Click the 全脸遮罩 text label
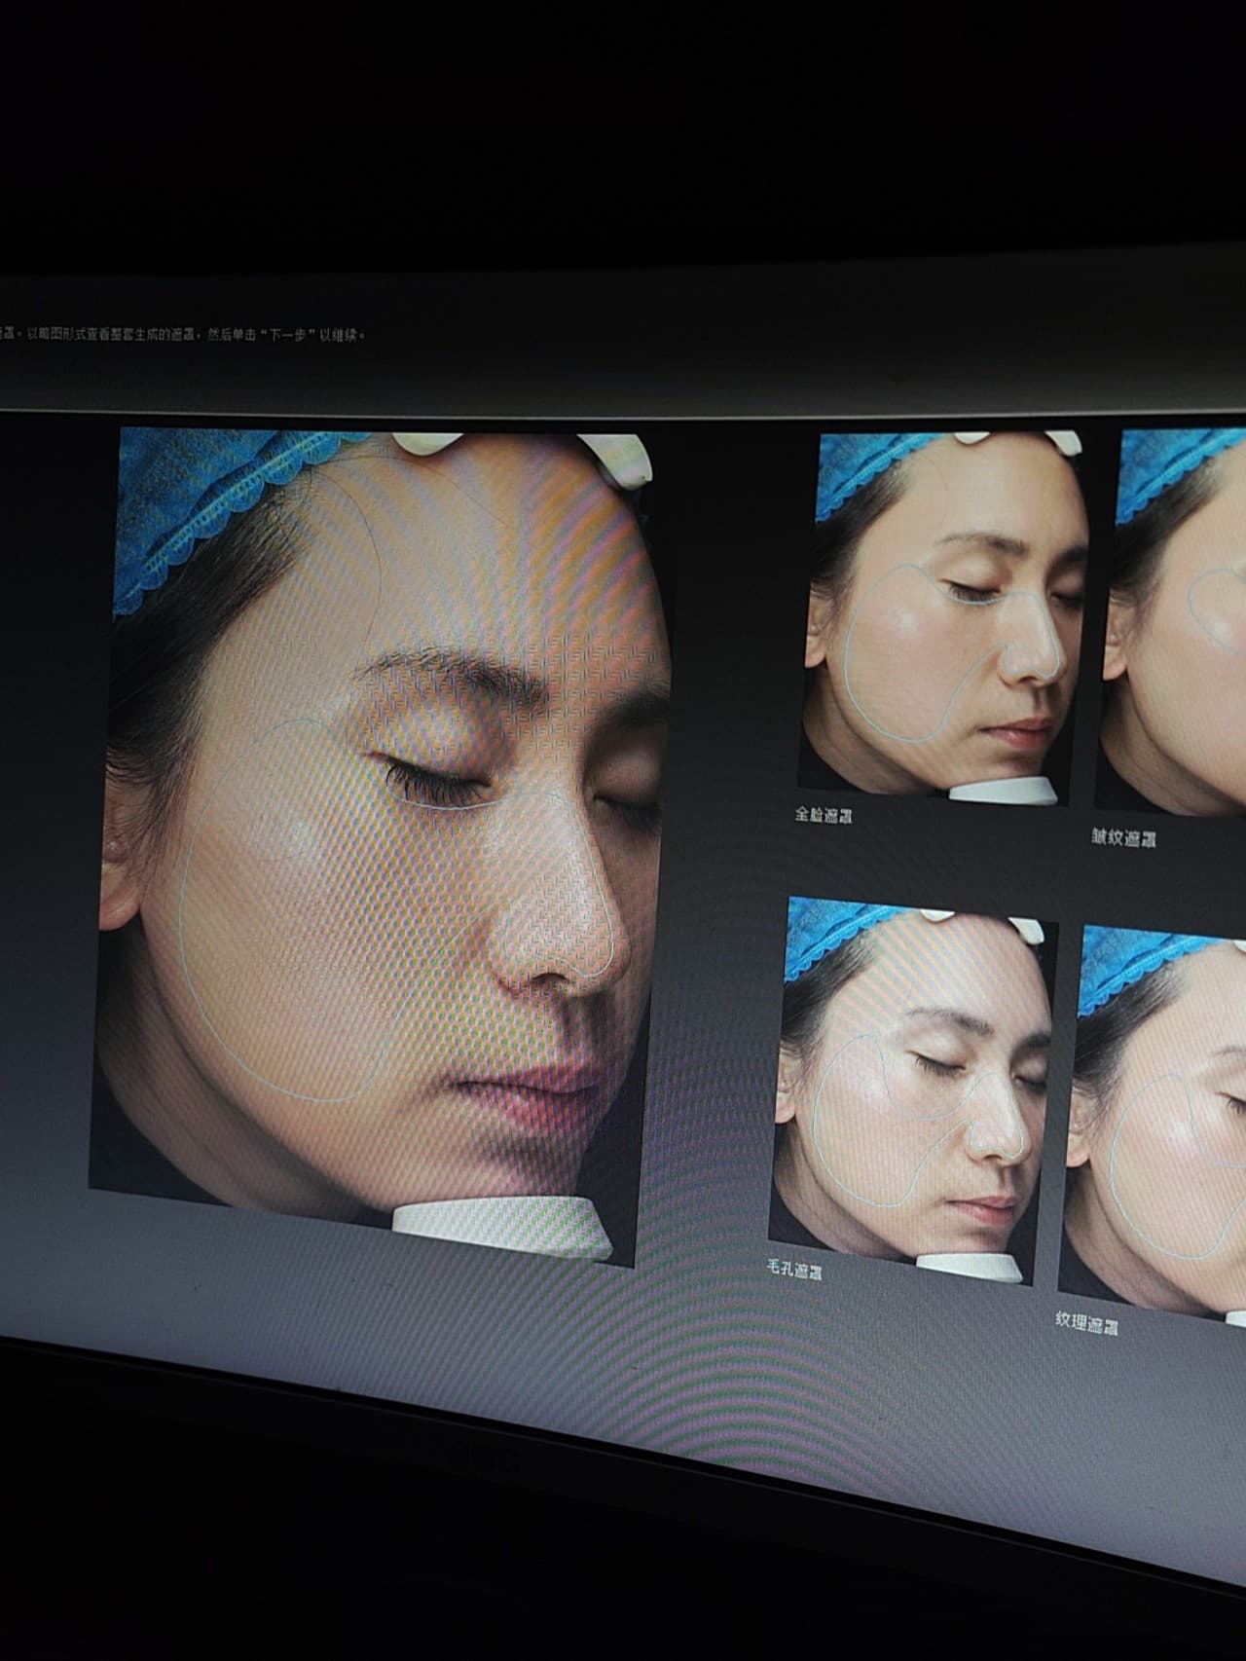Image resolution: width=1246 pixels, height=1661 pixels. click(x=823, y=816)
